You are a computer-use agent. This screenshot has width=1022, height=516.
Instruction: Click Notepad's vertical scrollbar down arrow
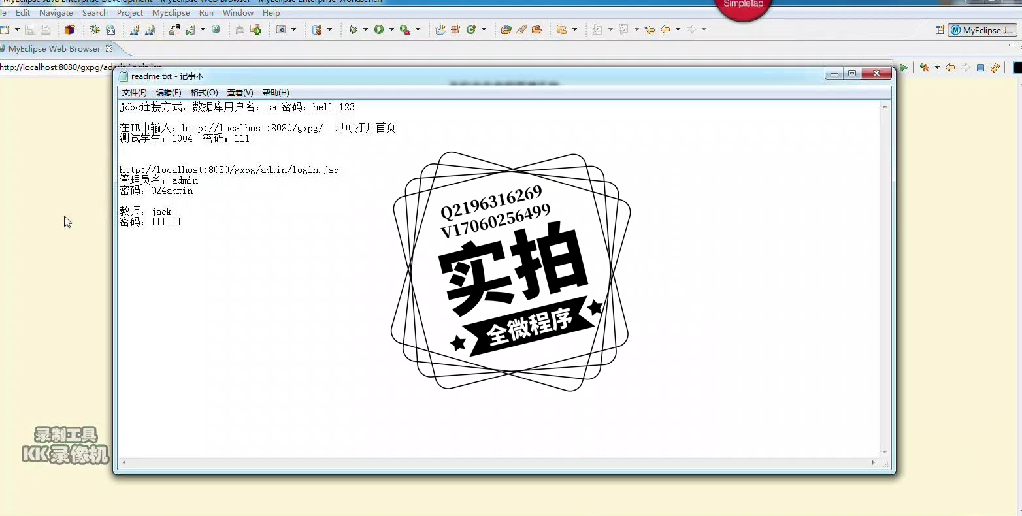click(x=885, y=451)
